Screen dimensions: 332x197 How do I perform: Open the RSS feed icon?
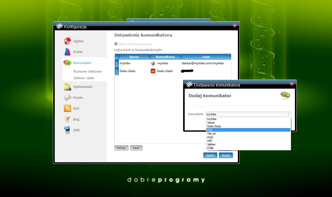[x=67, y=108]
